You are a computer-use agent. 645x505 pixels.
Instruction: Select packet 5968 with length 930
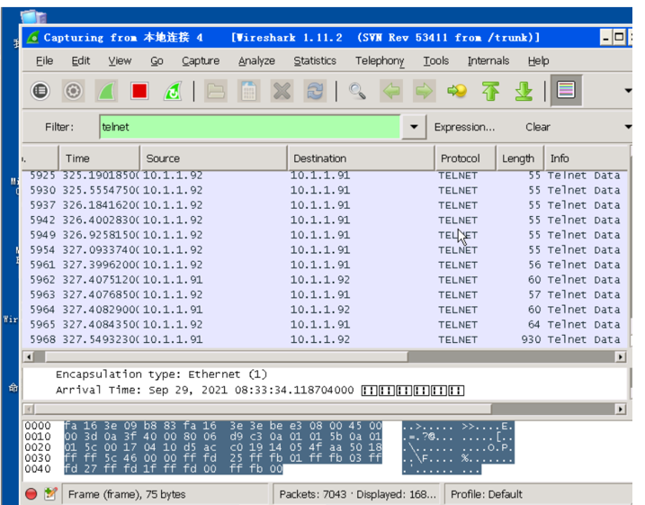[325, 339]
